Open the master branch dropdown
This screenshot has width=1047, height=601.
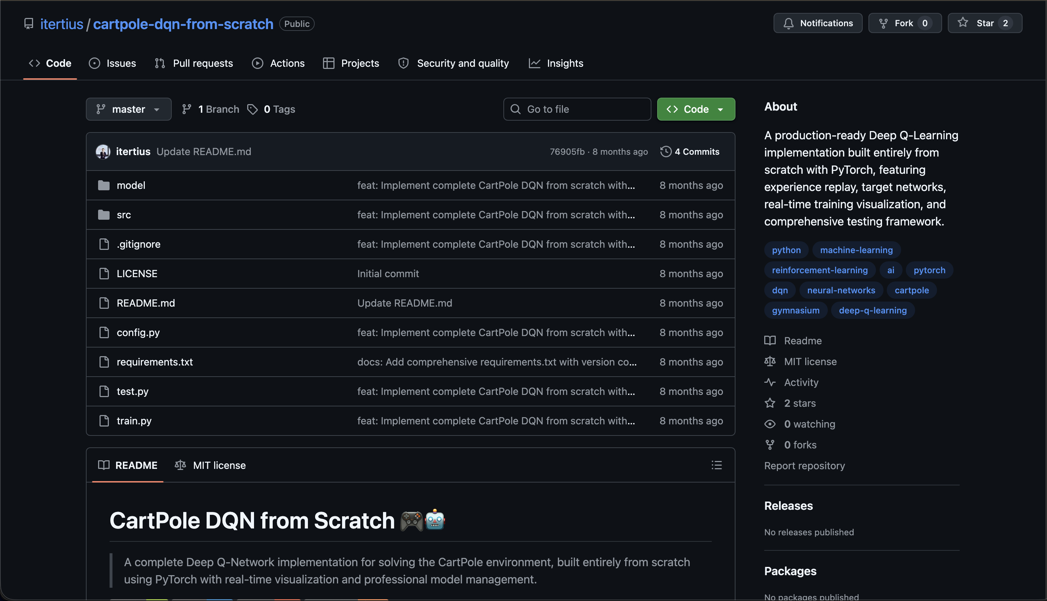point(128,109)
